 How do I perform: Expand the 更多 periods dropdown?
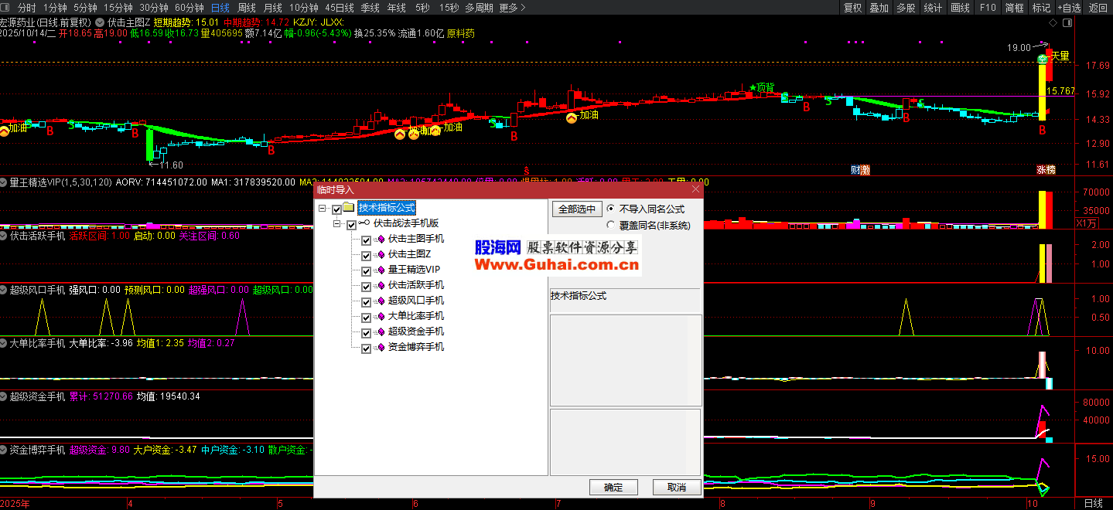[x=512, y=8]
